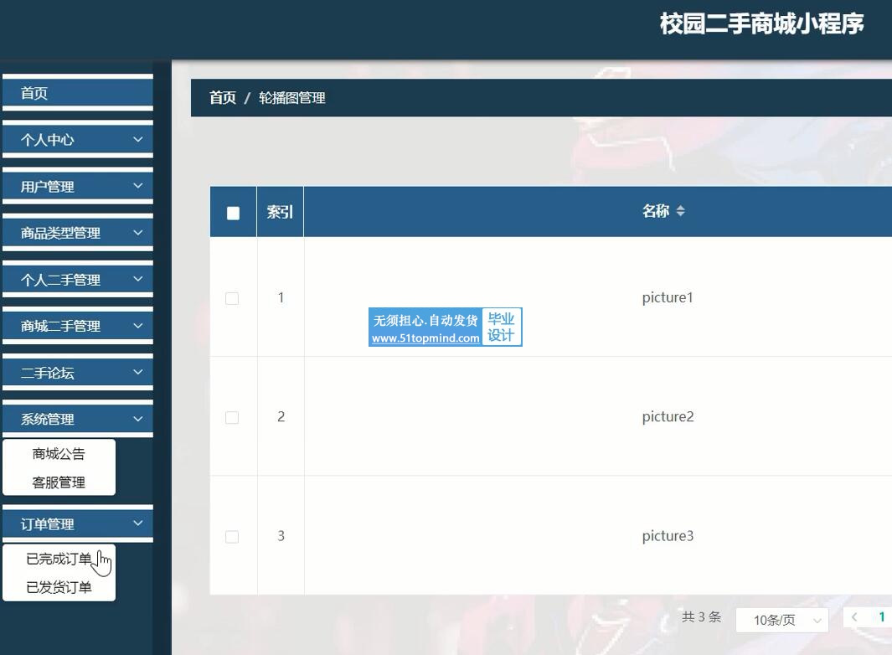This screenshot has height=655, width=892.
Task: Select the checkbox for picture3 row
Action: tap(232, 536)
